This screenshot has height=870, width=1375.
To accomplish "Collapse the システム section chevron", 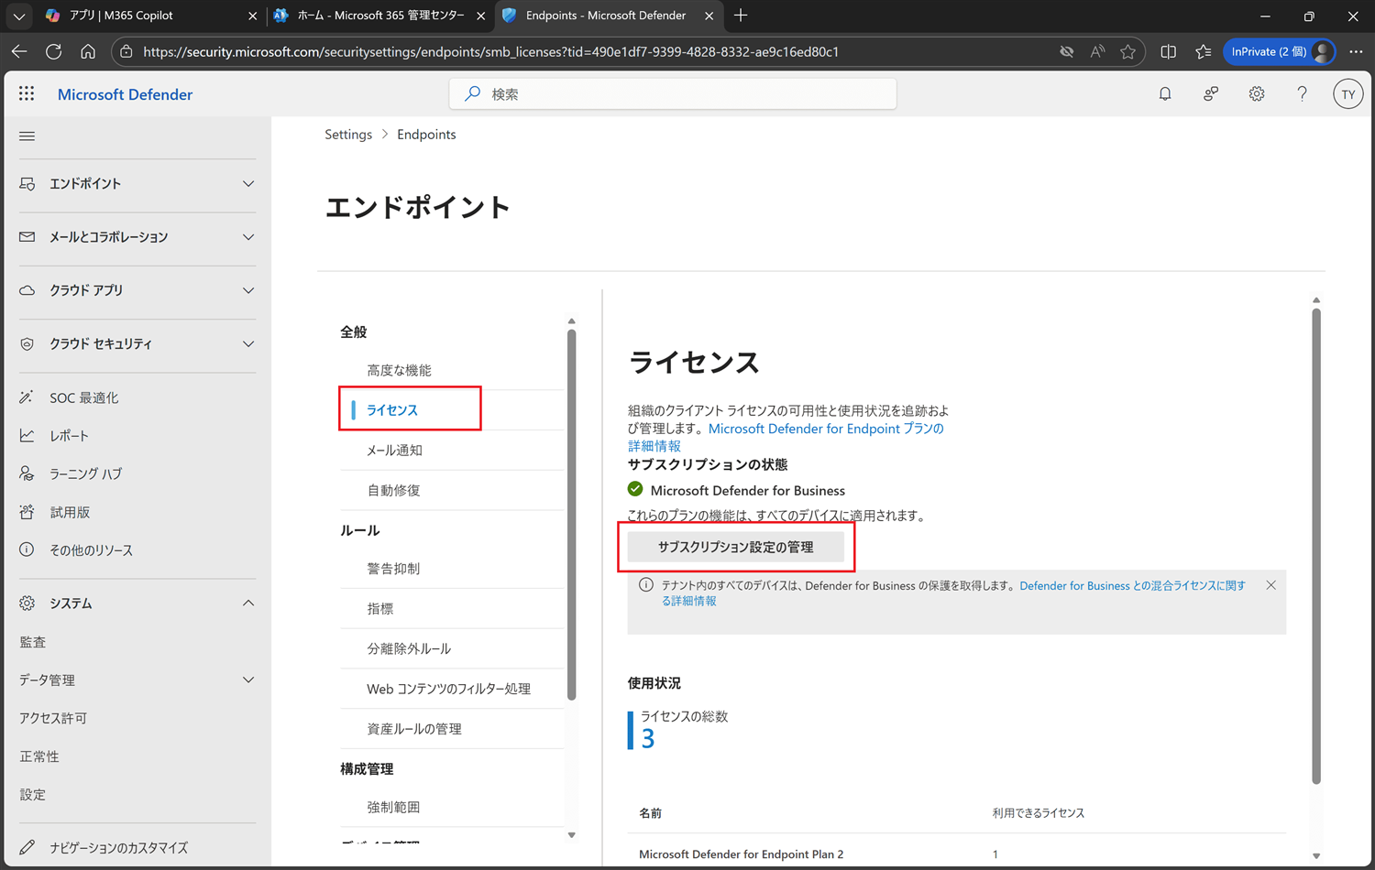I will point(248,604).
